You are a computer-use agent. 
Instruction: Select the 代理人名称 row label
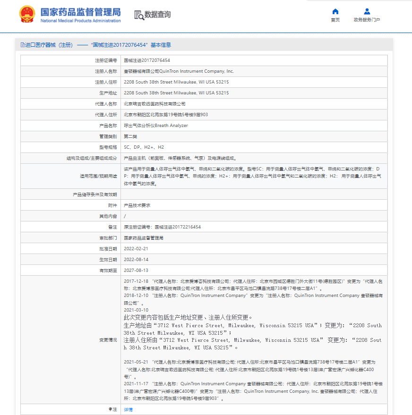(106, 104)
